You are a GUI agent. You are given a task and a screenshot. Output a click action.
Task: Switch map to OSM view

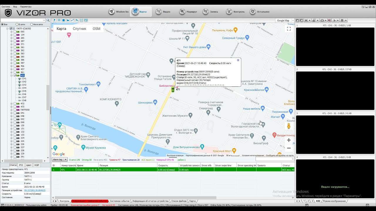click(x=96, y=29)
